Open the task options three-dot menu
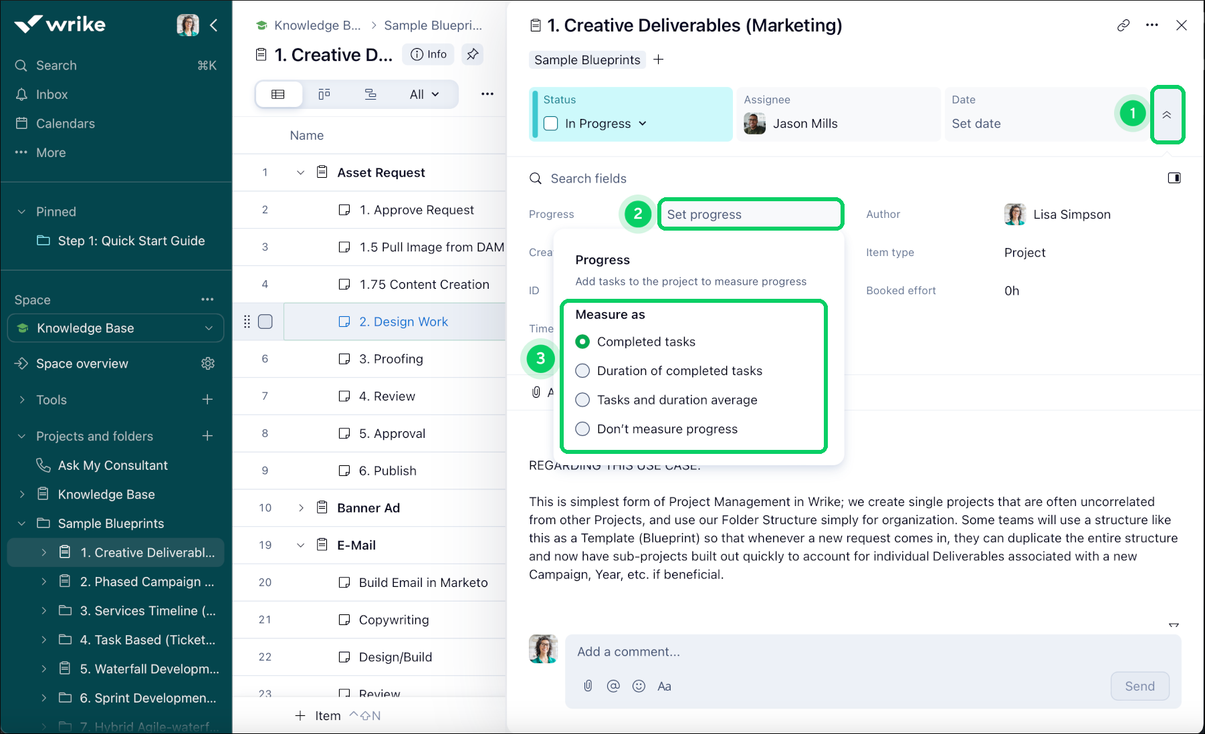Viewport: 1205px width, 734px height. click(x=1152, y=25)
